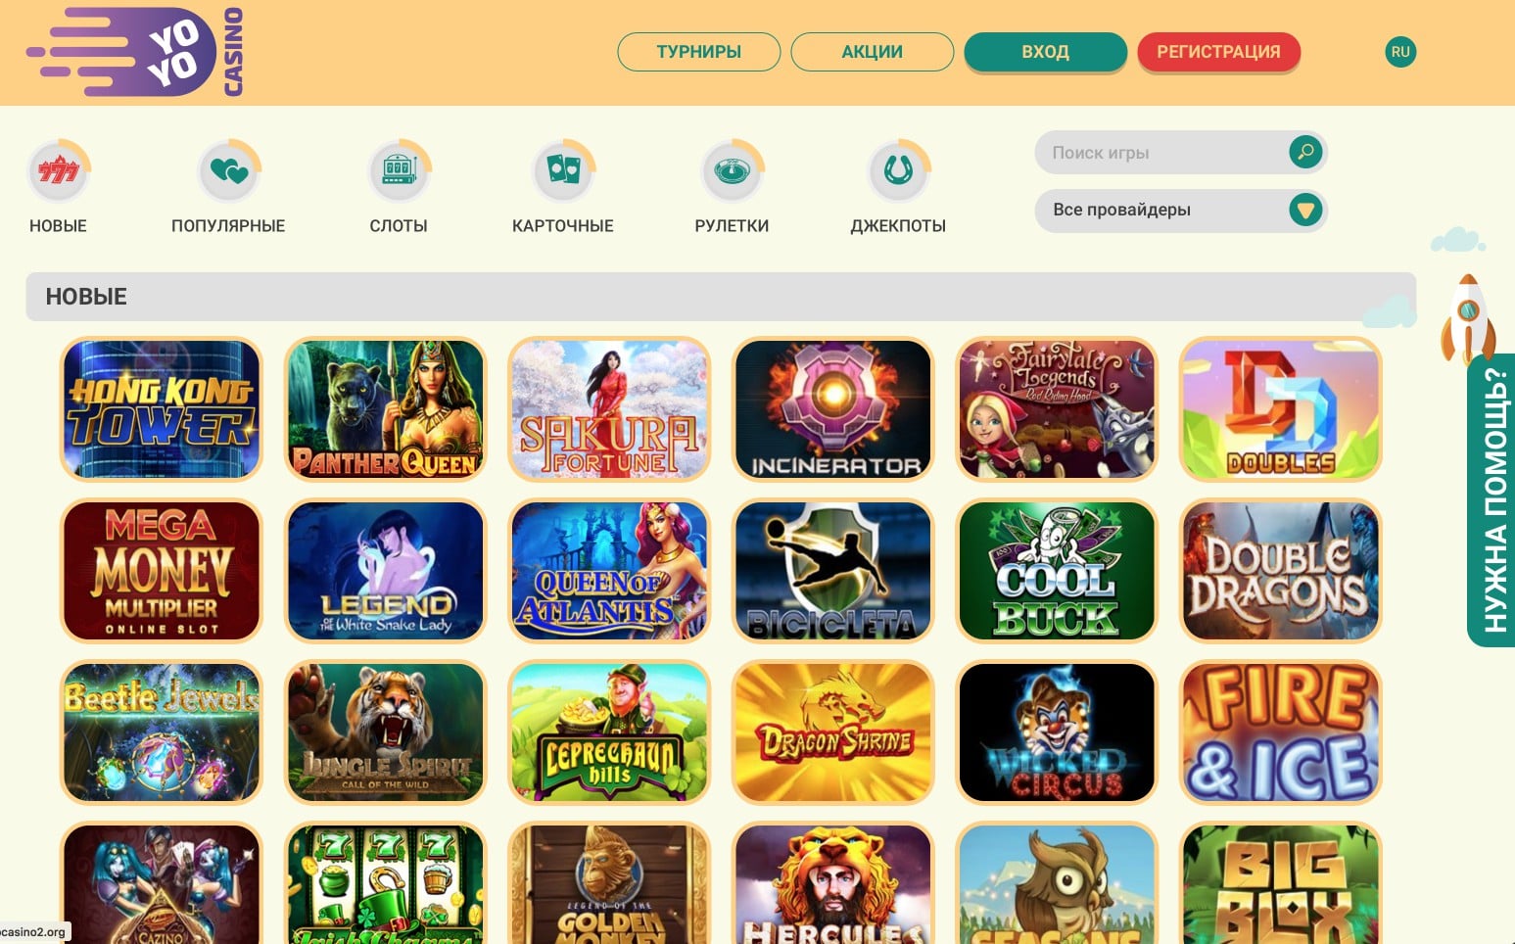Viewport: 1515px width, 944px height.
Task: Open the Турниры menu item
Action: pyautogui.click(x=699, y=52)
